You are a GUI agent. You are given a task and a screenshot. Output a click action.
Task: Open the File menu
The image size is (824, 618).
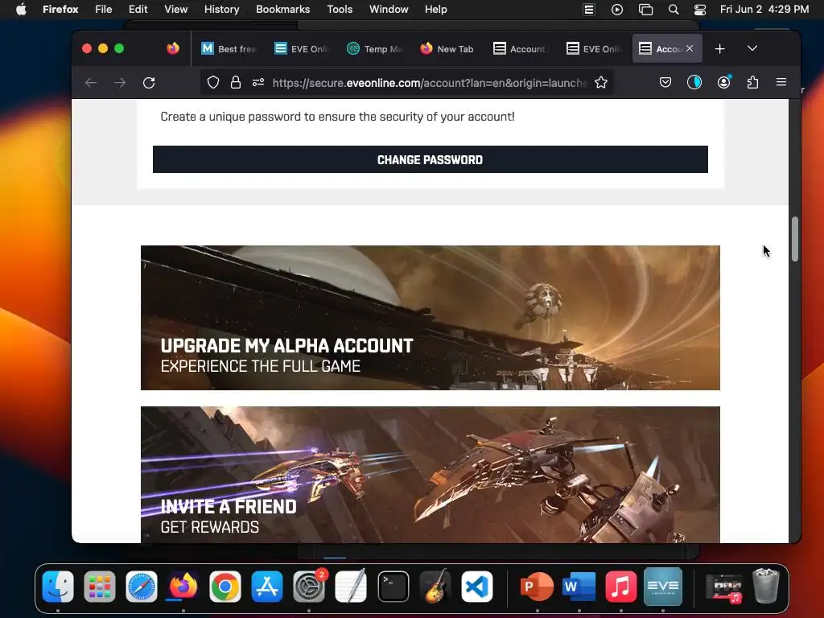pyautogui.click(x=104, y=9)
